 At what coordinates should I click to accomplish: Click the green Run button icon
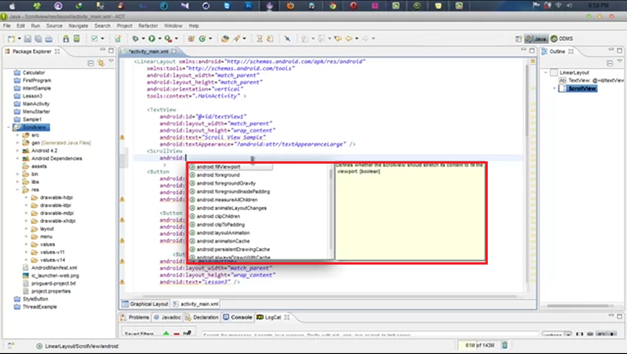(x=152, y=39)
